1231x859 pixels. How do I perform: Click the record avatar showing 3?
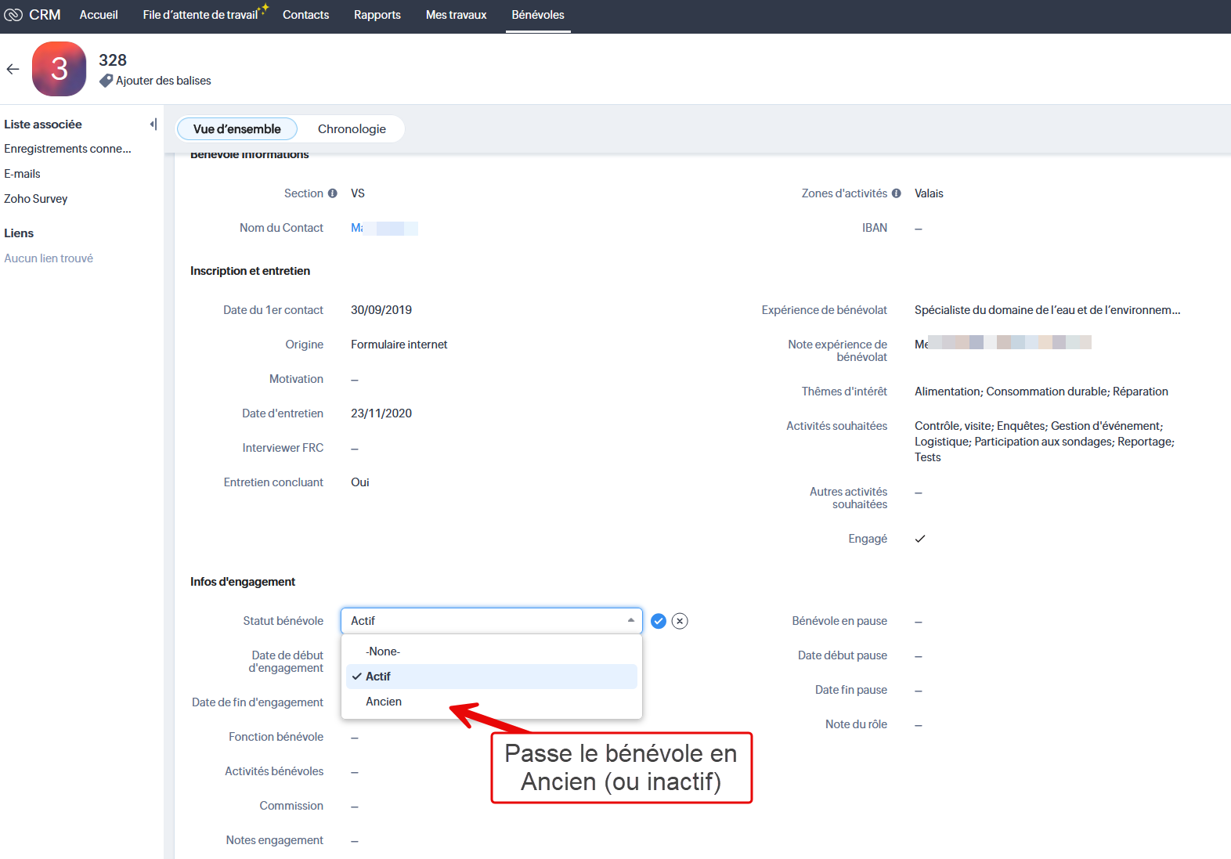point(59,69)
